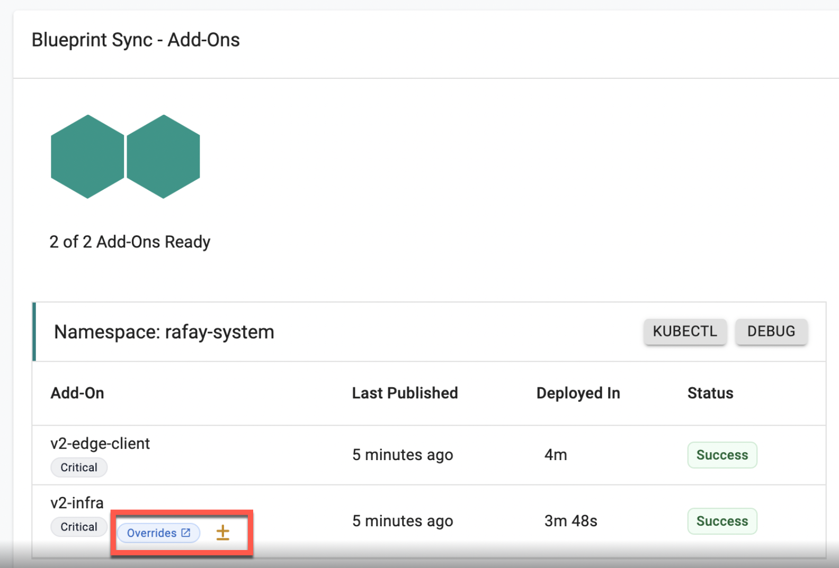Screen dimensions: 839x568
Task: Click the 2 of 2 Add-Ons Ready text
Action: [x=130, y=242]
